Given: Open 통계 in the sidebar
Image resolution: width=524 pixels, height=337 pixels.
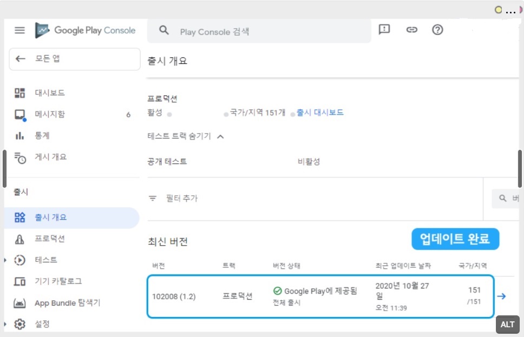Looking at the screenshot, I should click(42, 136).
